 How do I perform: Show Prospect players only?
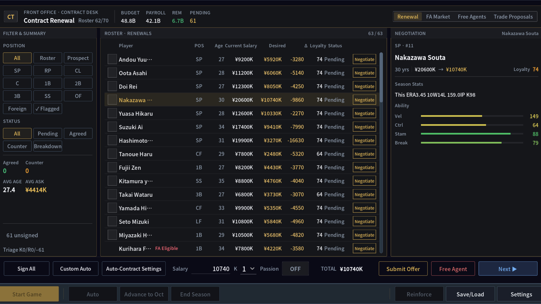(78, 58)
